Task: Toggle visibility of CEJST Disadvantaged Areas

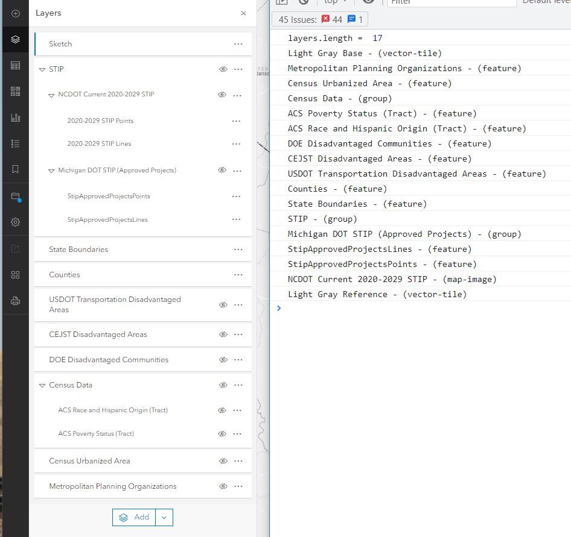Action: [x=223, y=334]
